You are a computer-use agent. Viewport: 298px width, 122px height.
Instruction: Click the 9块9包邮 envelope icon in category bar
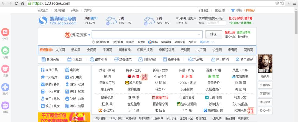pyautogui.click(x=140, y=59)
